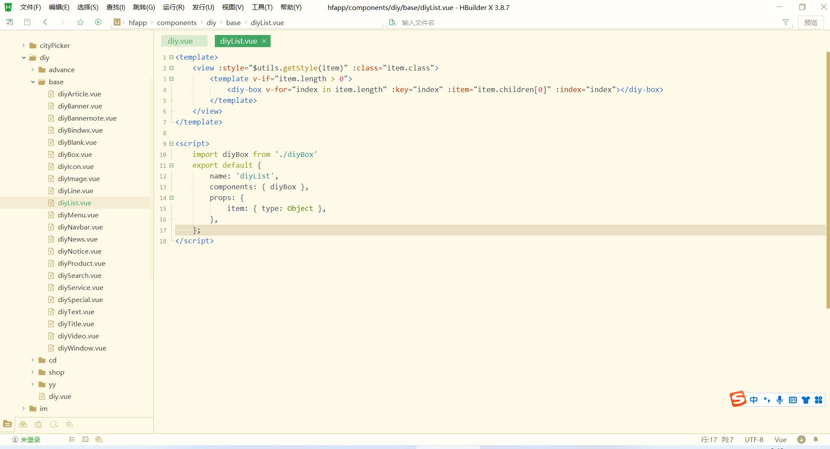
Task: Click the Sogou microphone voice input icon
Action: pos(779,400)
